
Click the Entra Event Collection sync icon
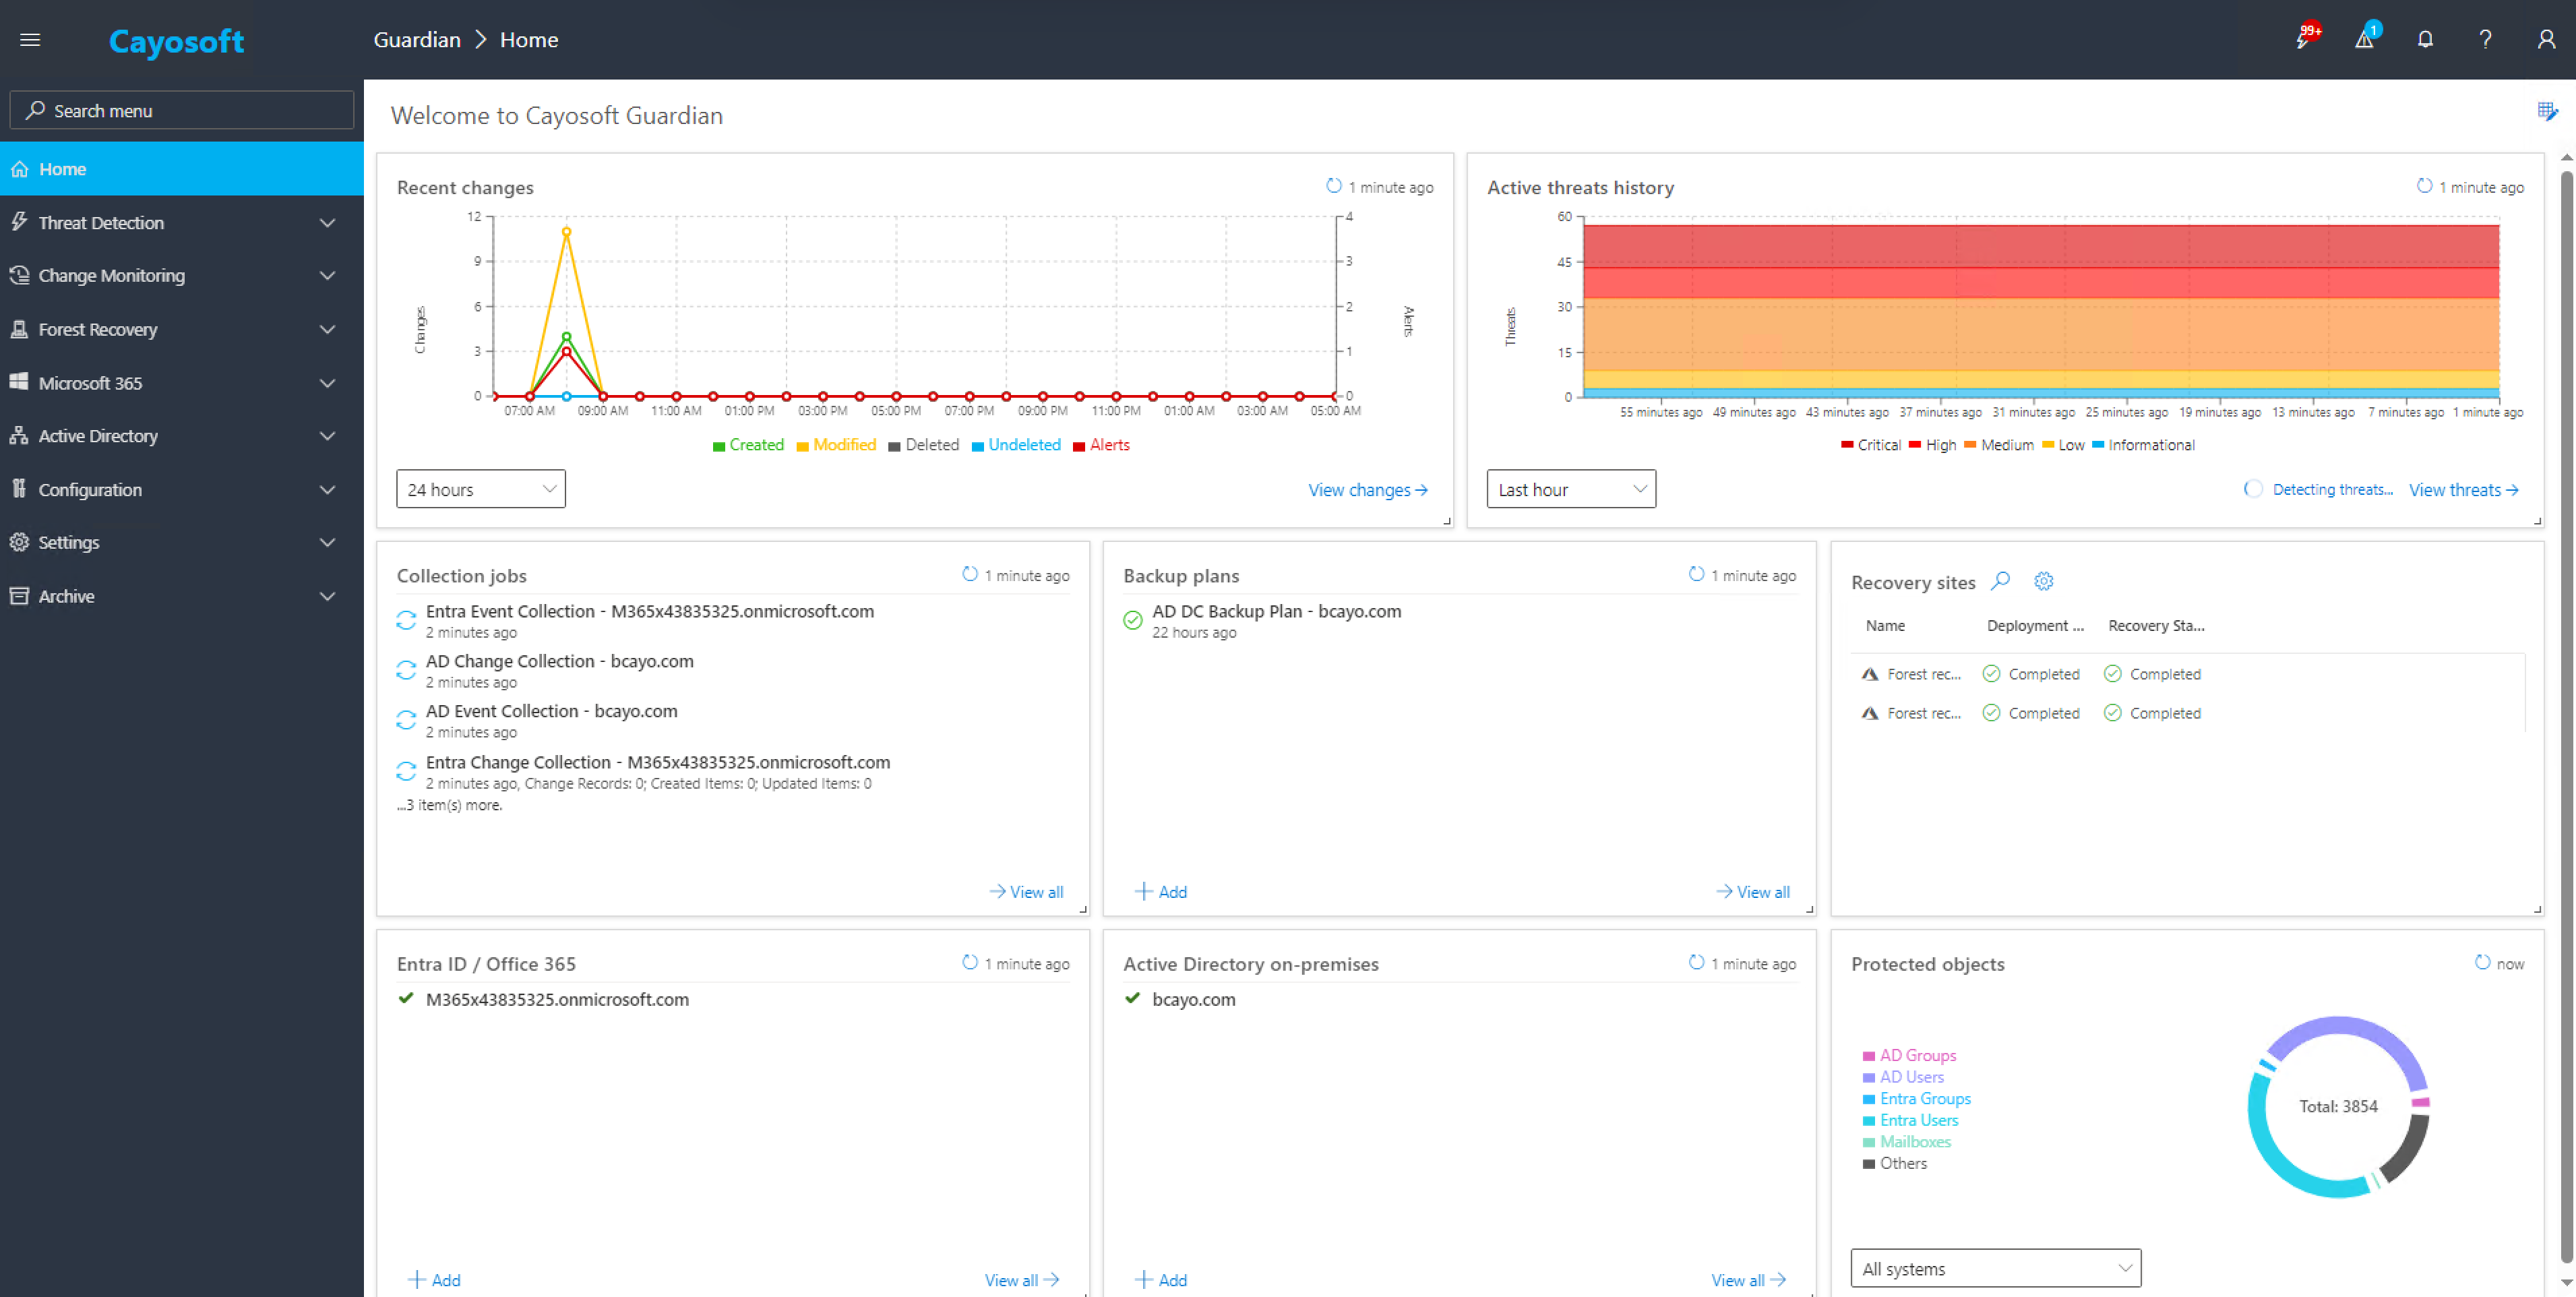tap(406, 620)
